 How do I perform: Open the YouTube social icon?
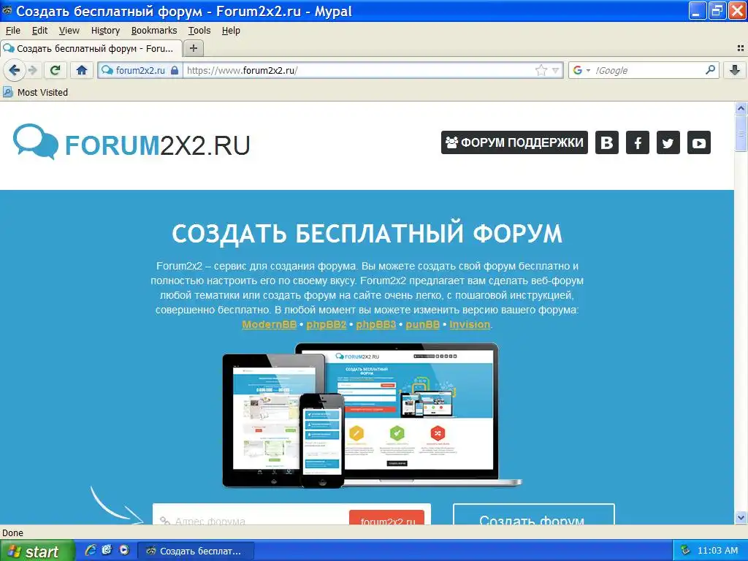pyautogui.click(x=699, y=142)
